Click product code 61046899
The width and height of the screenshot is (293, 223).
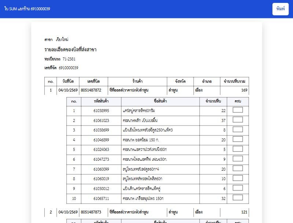(x=101, y=140)
